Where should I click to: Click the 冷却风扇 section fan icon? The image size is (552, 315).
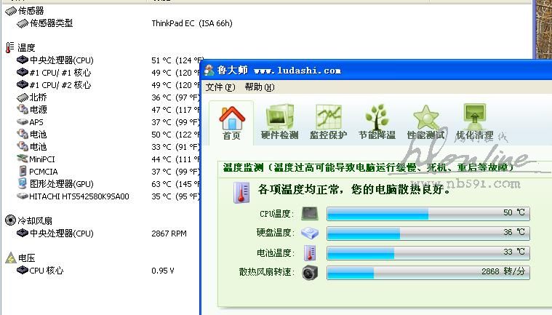click(11, 220)
